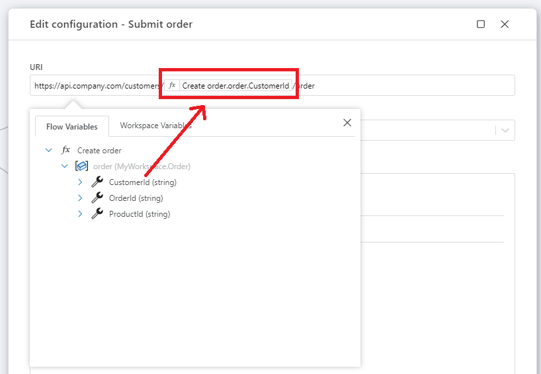Click the fx icon beside Create order in tree
The width and height of the screenshot is (541, 374).
click(x=65, y=151)
